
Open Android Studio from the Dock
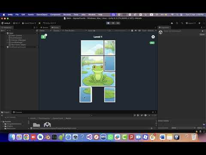[x=61, y=137]
